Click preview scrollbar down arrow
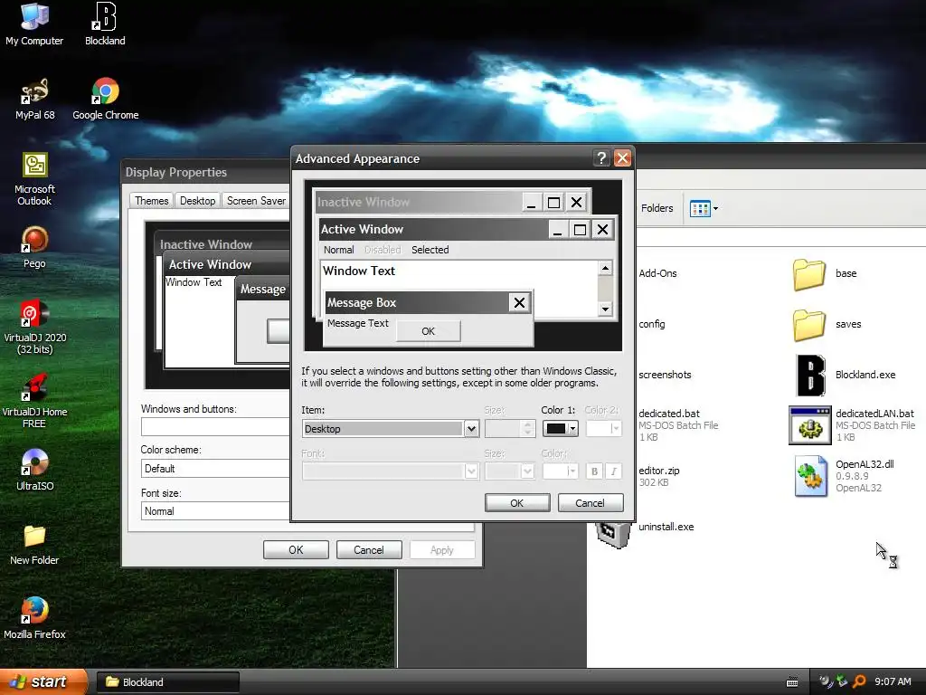Screen dimensions: 926x695 605,309
